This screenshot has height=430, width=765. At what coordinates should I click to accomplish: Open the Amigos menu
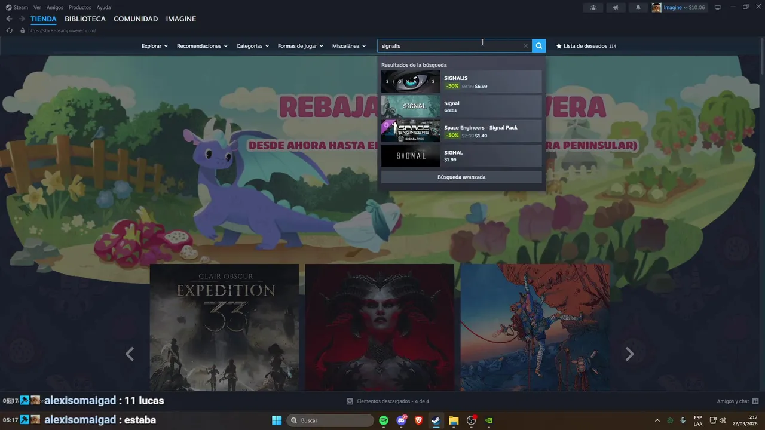tap(55, 7)
